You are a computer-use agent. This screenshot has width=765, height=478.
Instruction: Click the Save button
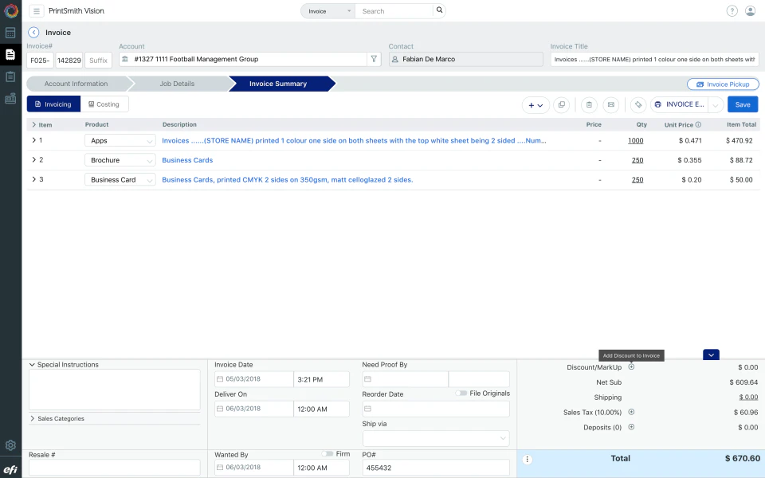click(742, 104)
